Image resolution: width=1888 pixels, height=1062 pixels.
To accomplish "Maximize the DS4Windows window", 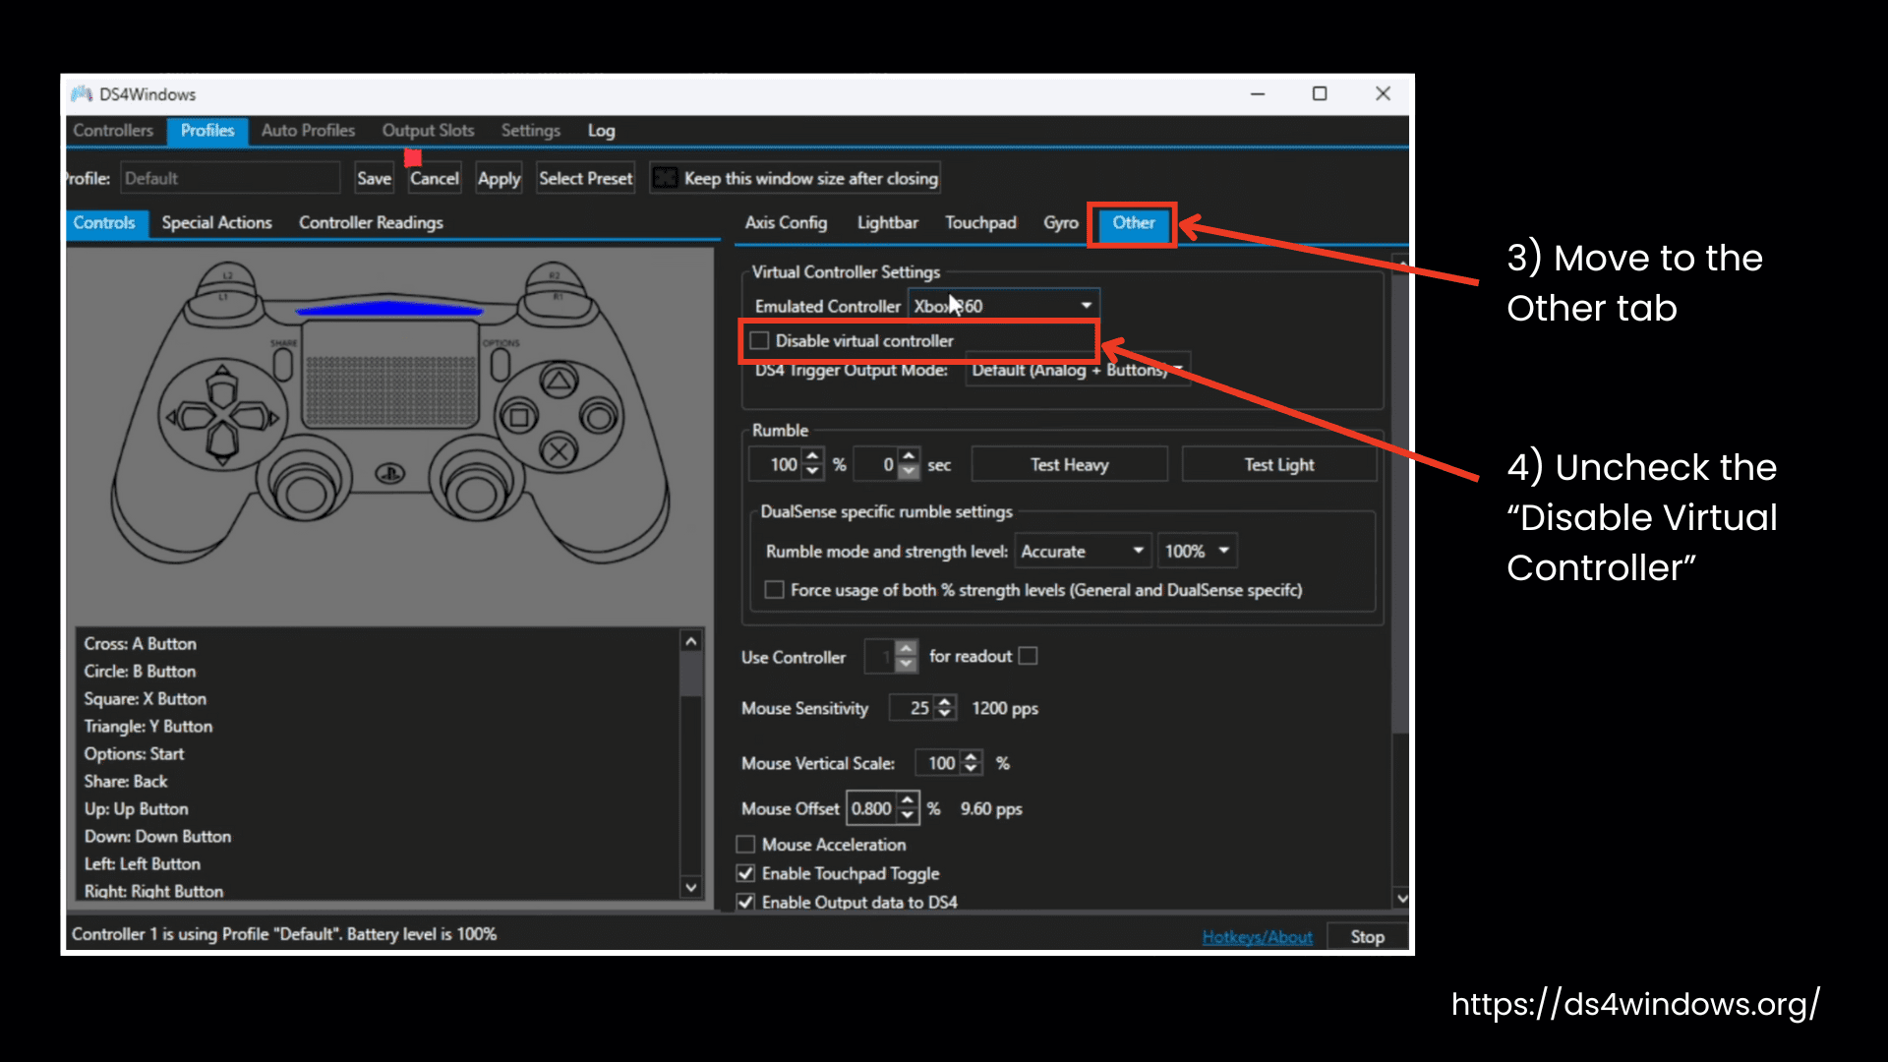I will point(1320,93).
